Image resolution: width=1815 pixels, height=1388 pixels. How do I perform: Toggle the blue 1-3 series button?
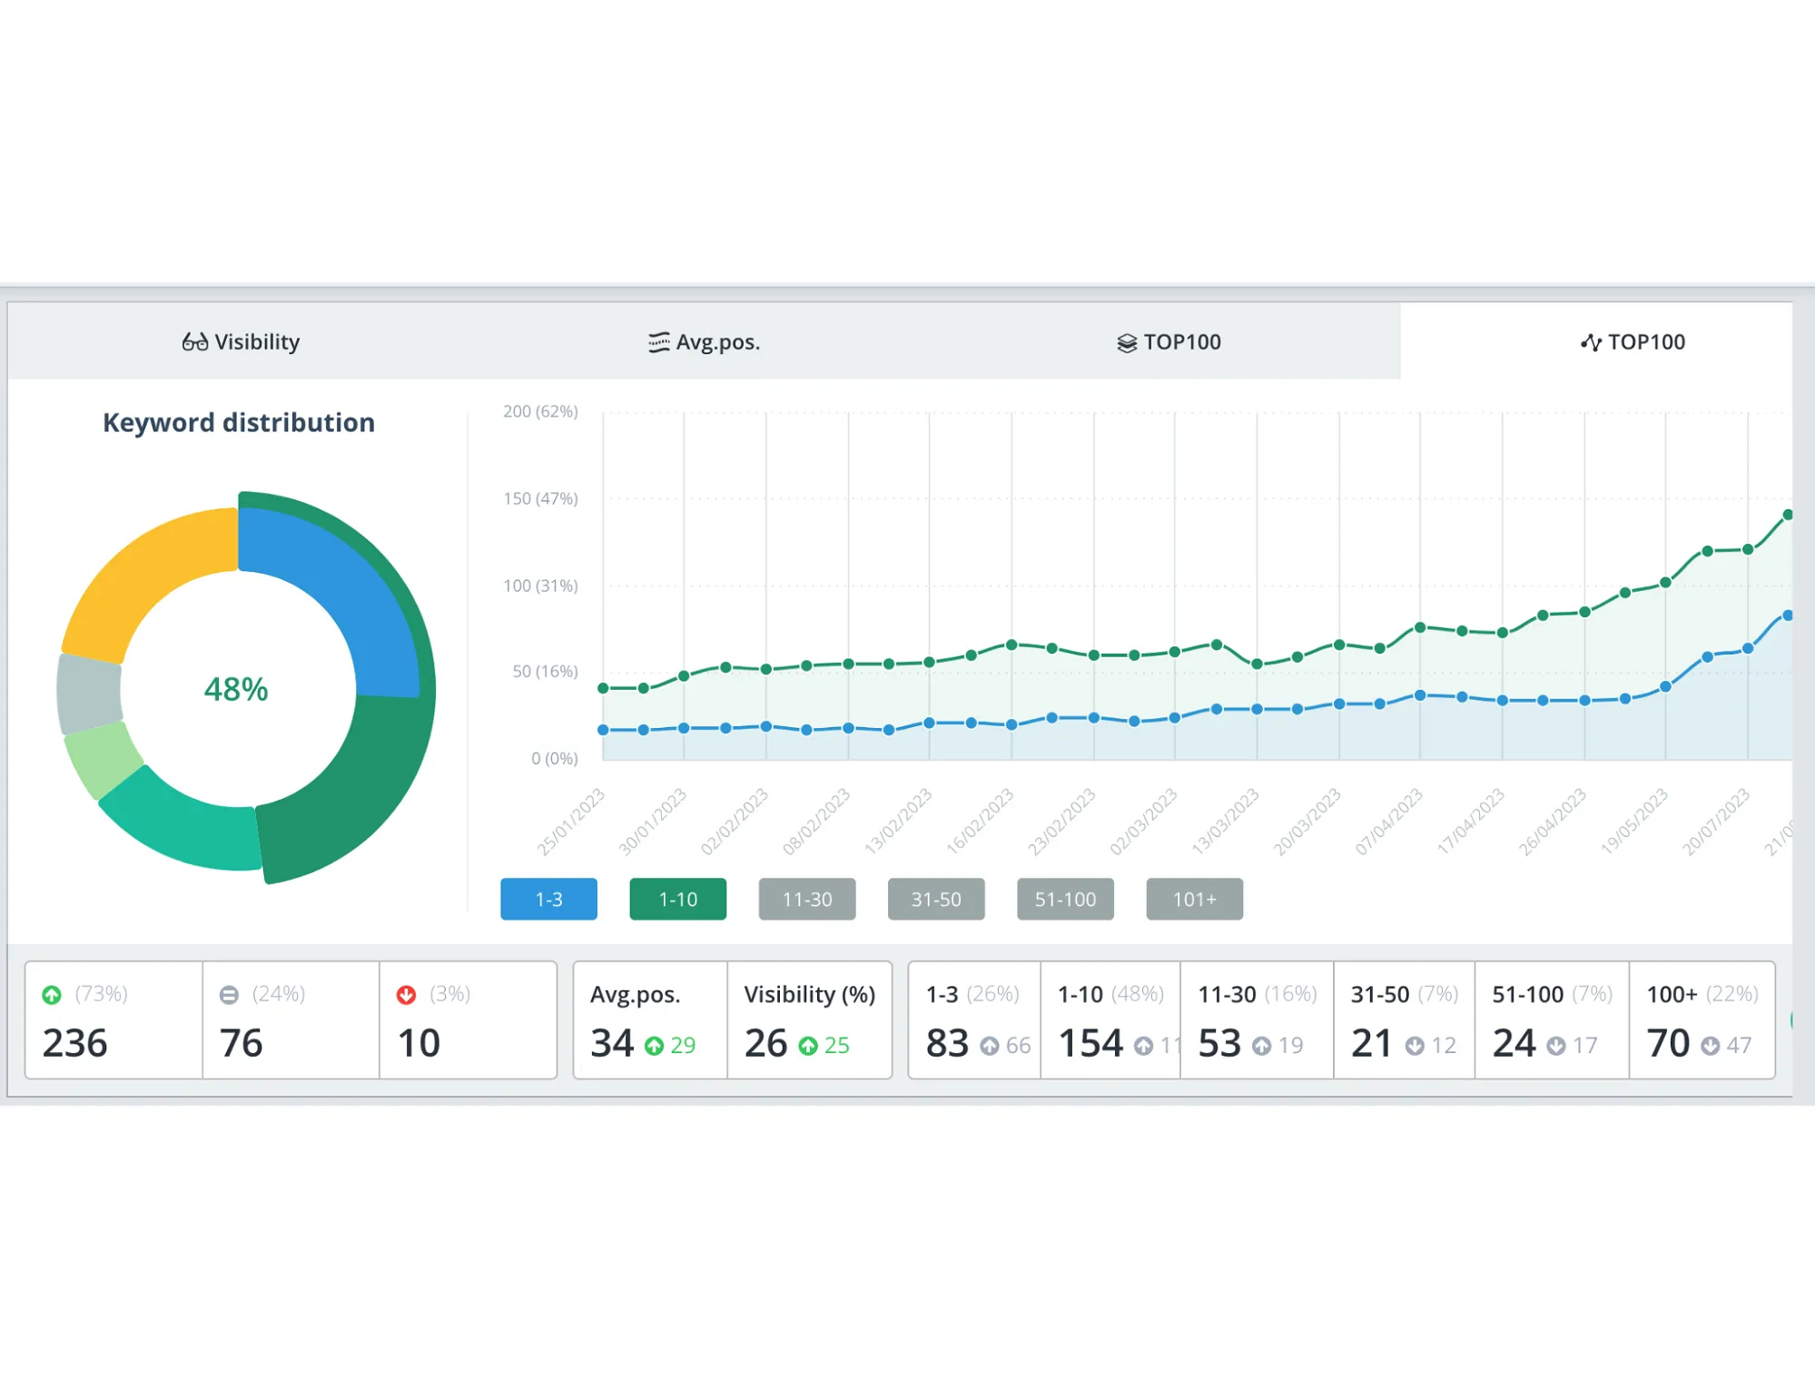click(x=548, y=899)
